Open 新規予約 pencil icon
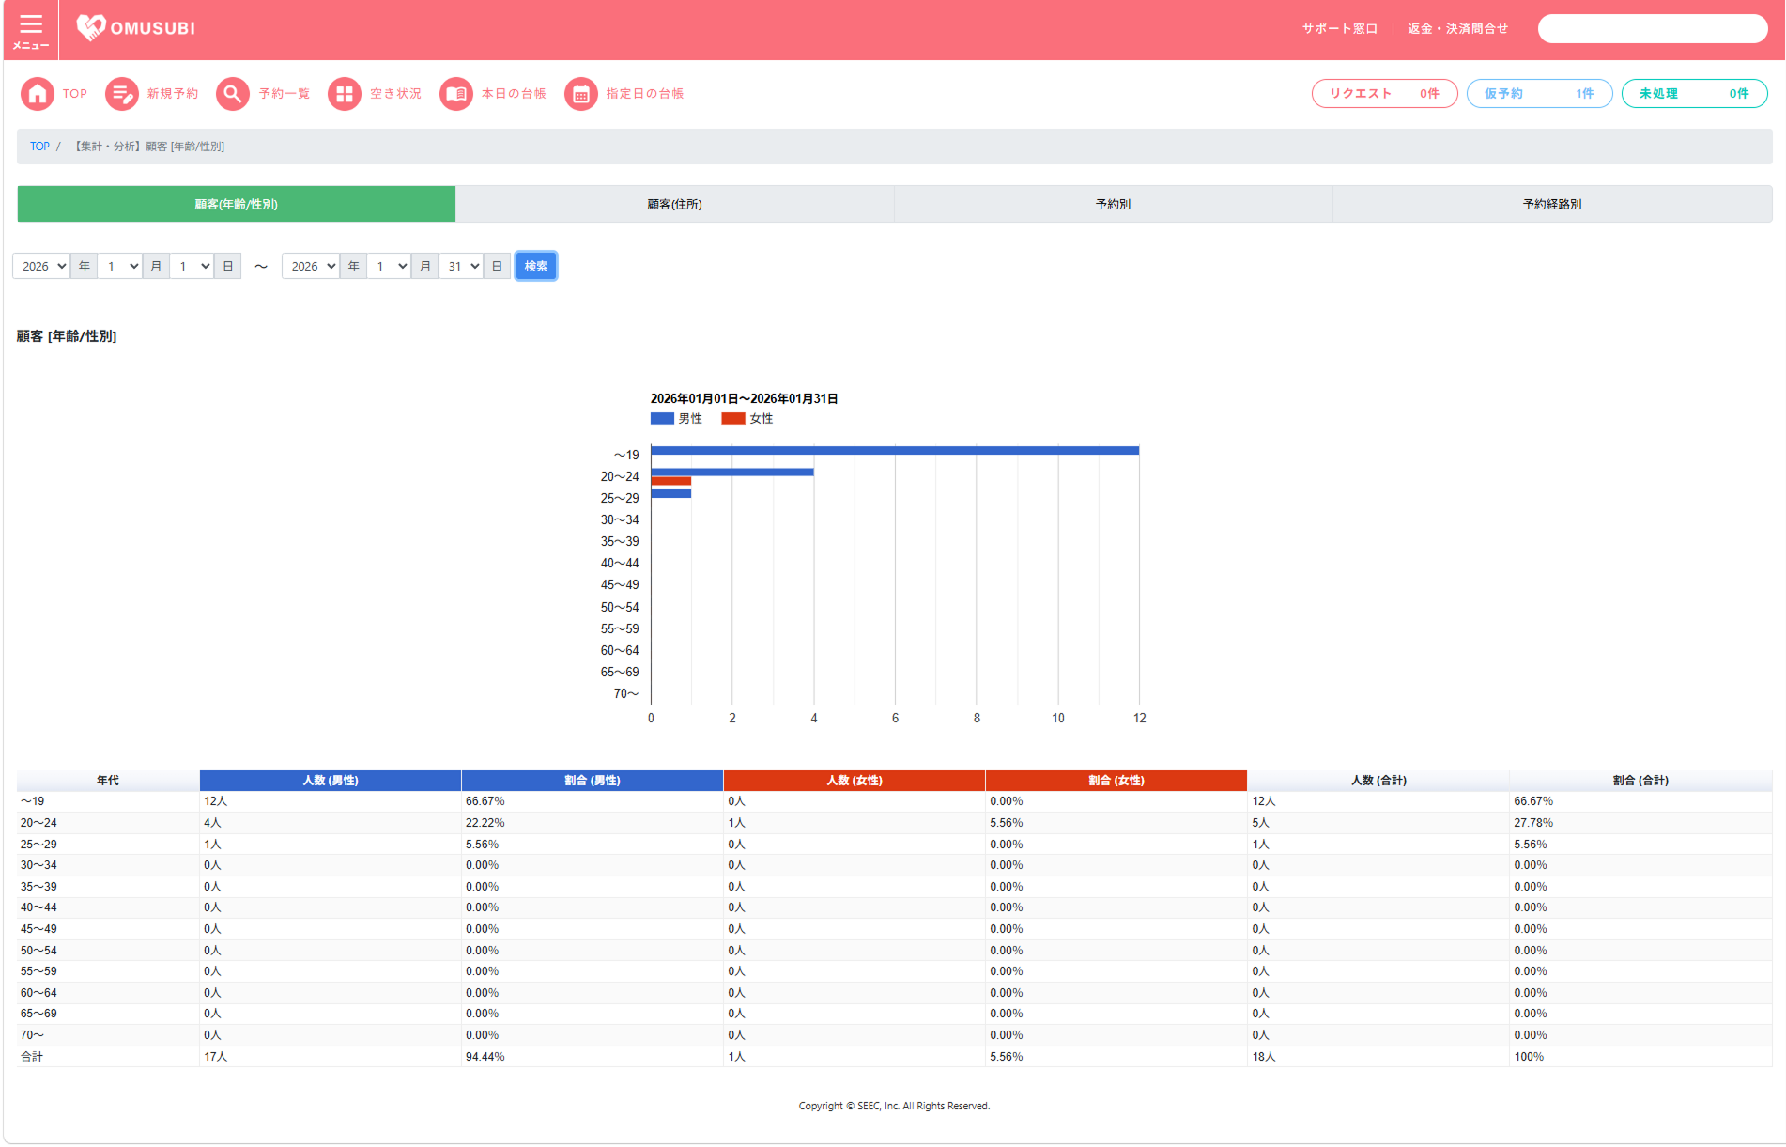 coord(122,94)
